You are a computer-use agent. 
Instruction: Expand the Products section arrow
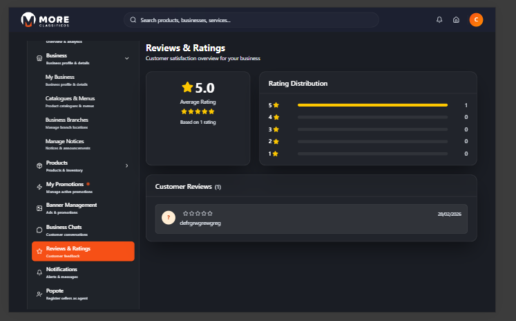pyautogui.click(x=126, y=165)
